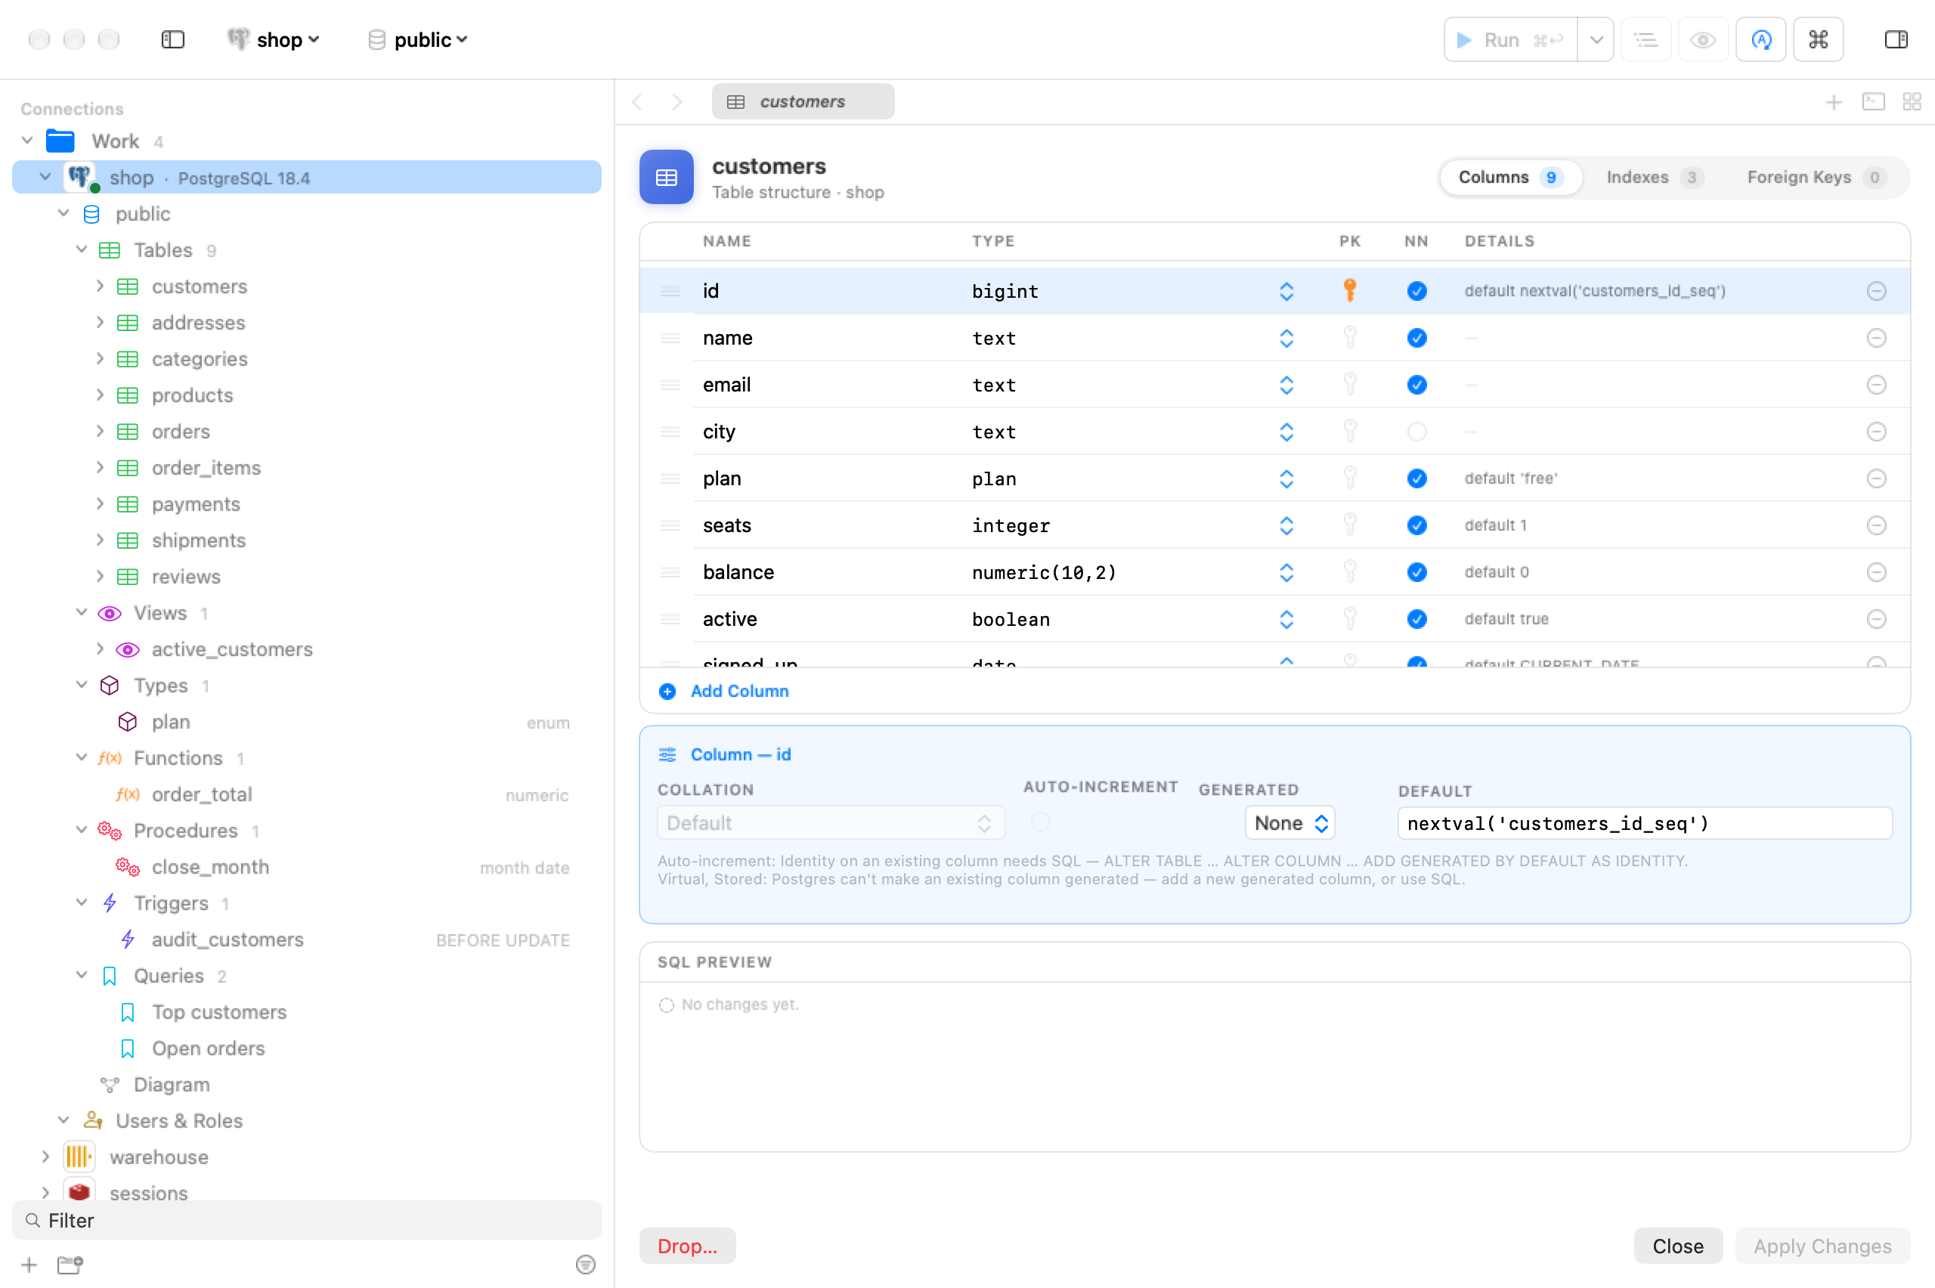Image resolution: width=1935 pixels, height=1288 pixels.
Task: Open the Collation Default dropdown
Action: pos(831,823)
